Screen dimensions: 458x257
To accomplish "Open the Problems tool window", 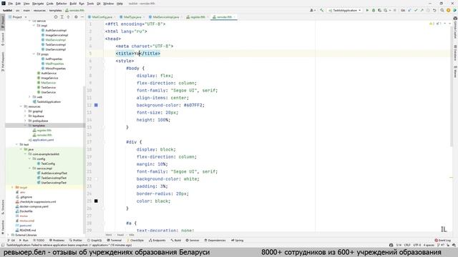I will tap(57, 241).
